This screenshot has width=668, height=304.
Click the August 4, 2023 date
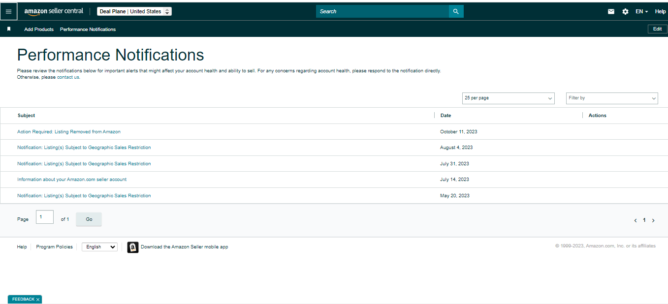tap(456, 148)
